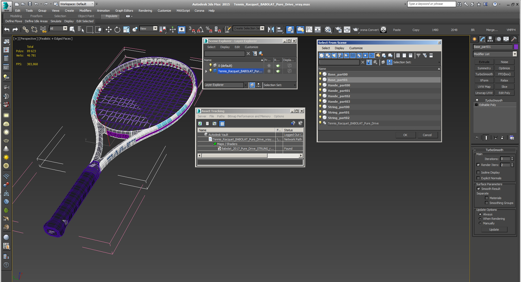Expand the Tennis_Racquet_BABOLAT layer in Layer Explorer
Image resolution: width=521 pixels, height=282 pixels.
pos(206,71)
